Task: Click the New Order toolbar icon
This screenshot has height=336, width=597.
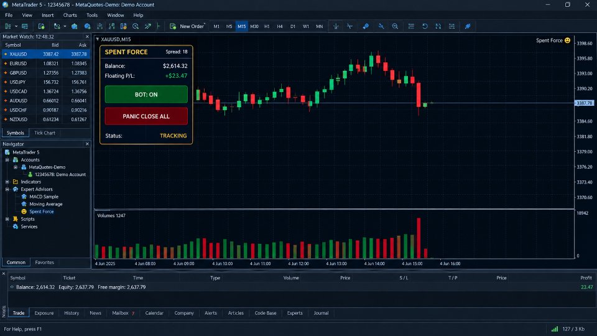Action: pyautogui.click(x=173, y=26)
